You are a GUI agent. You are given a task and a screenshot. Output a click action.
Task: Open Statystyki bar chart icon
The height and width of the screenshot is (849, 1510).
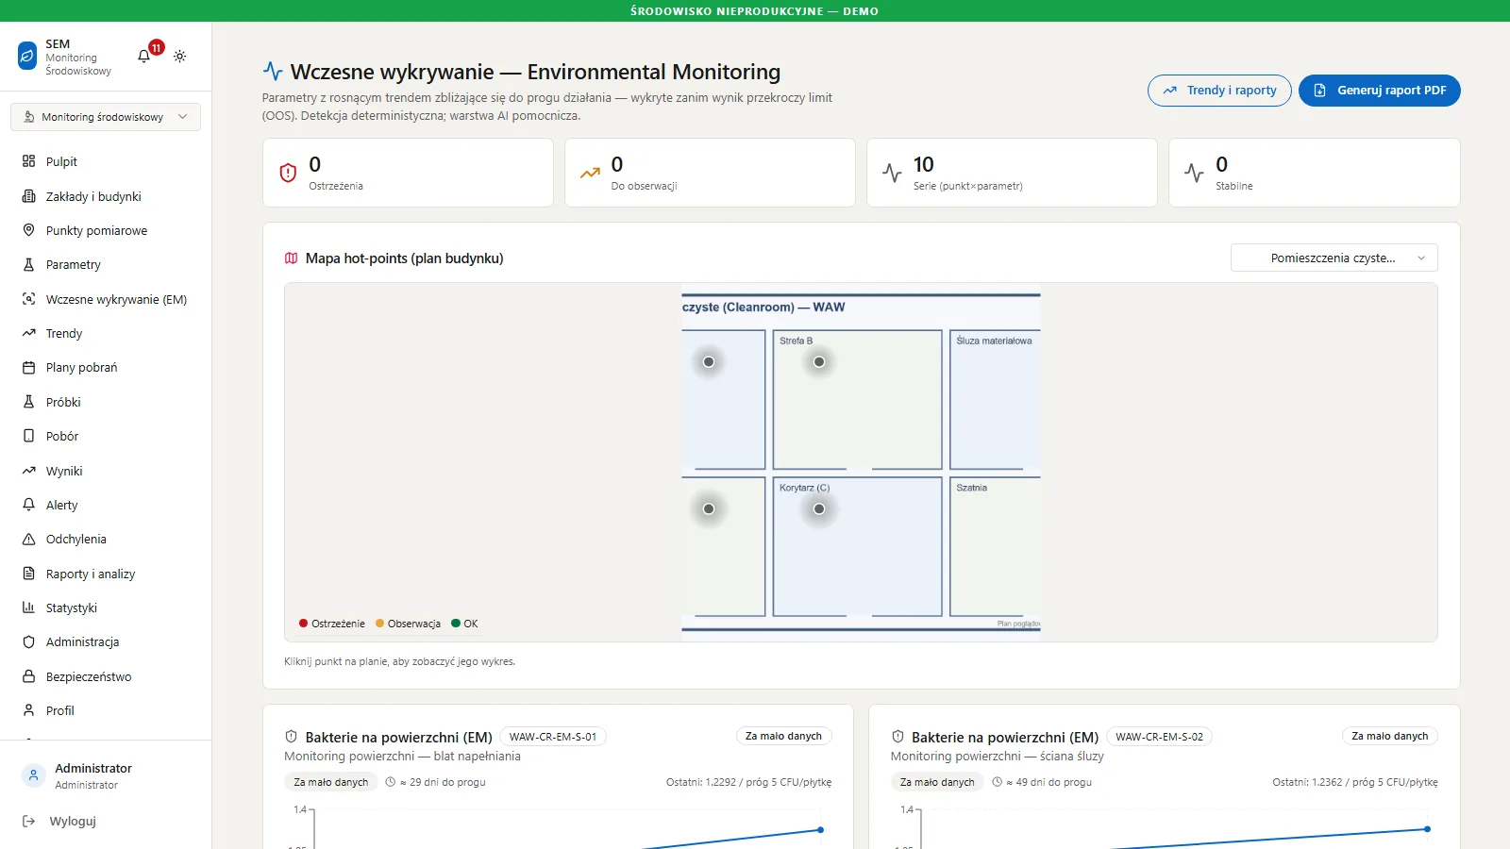28,608
